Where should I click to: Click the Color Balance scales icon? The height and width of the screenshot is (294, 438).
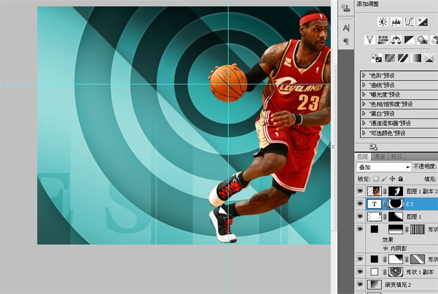click(396, 39)
